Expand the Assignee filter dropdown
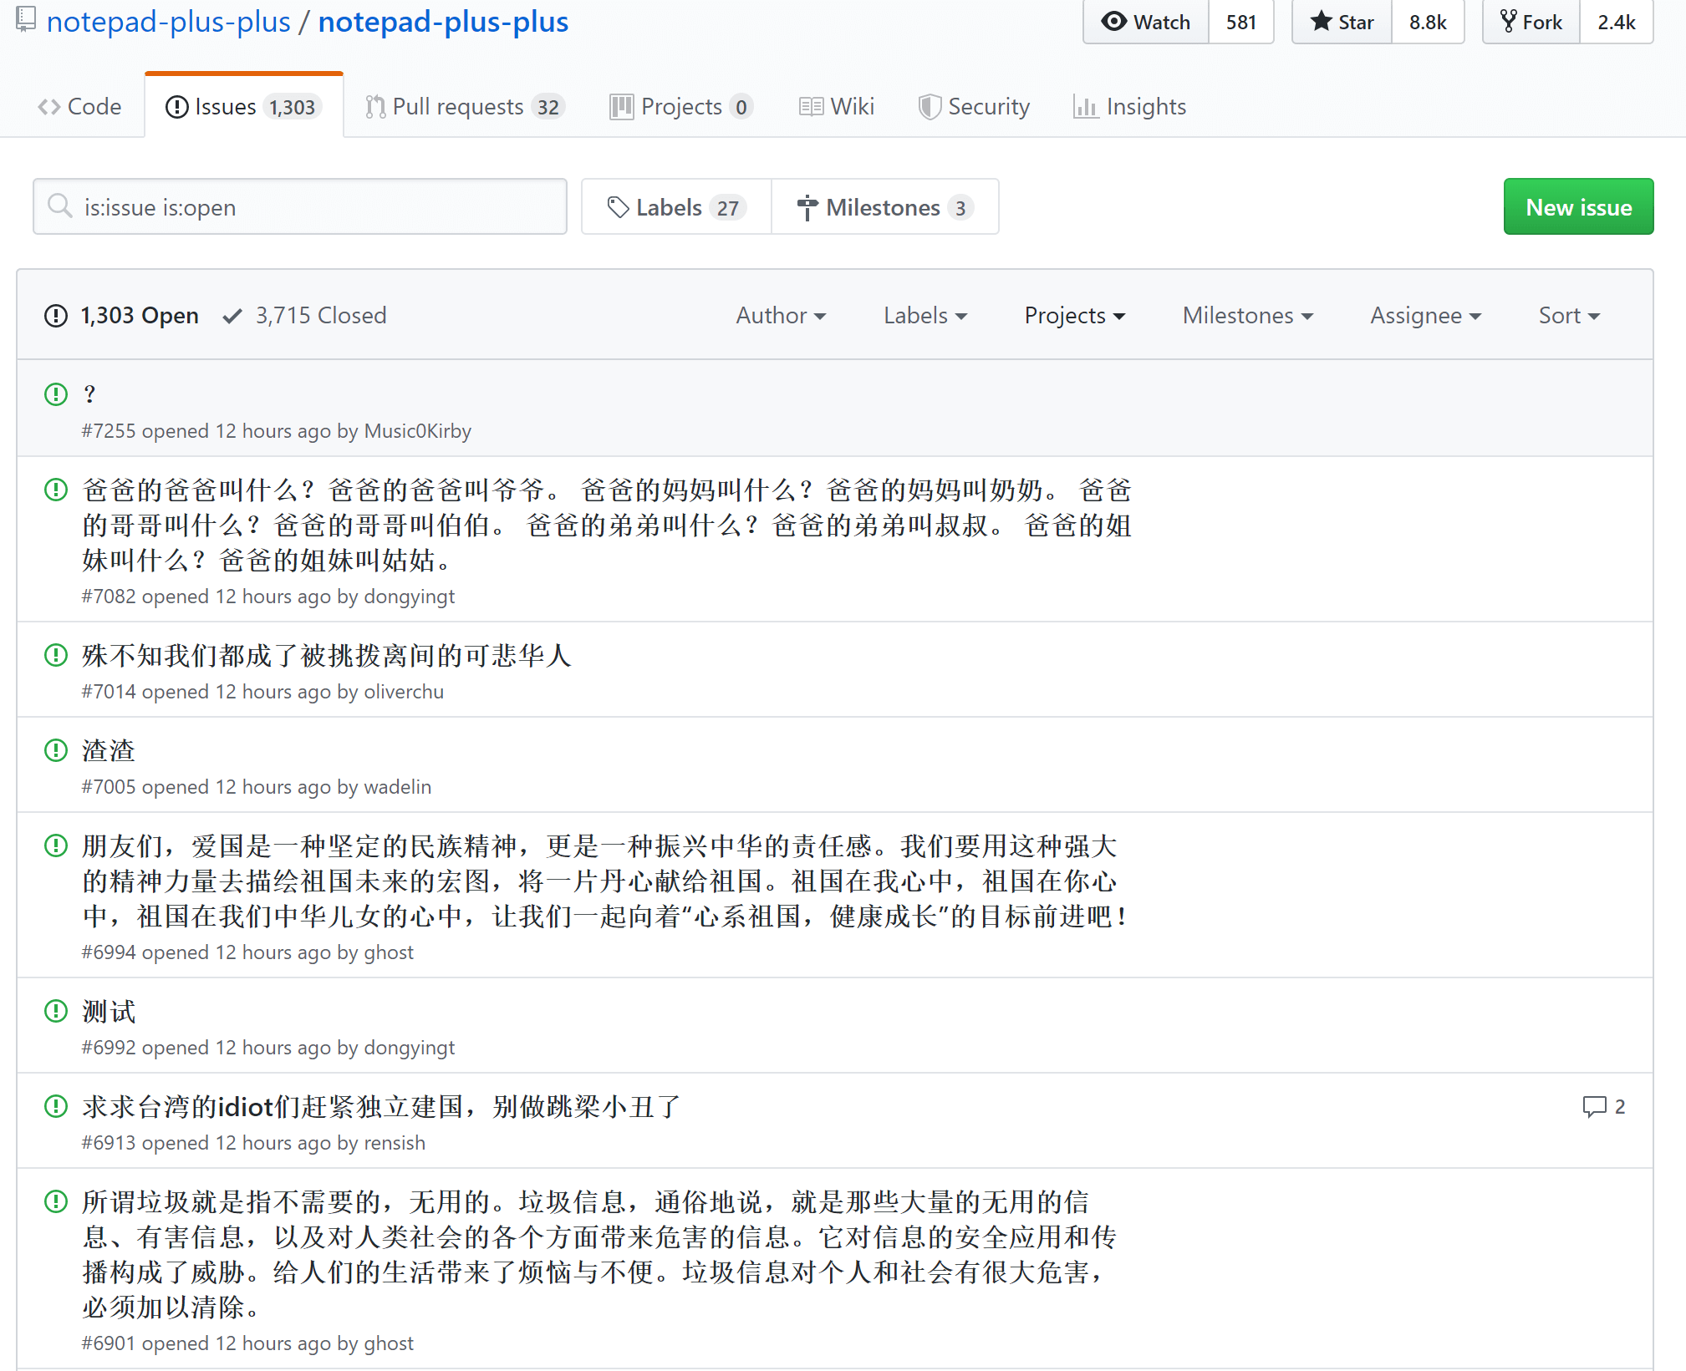This screenshot has height=1371, width=1686. [x=1426, y=316]
